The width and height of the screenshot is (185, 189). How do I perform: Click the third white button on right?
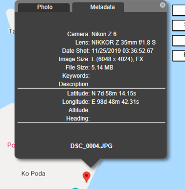(x=179, y=41)
